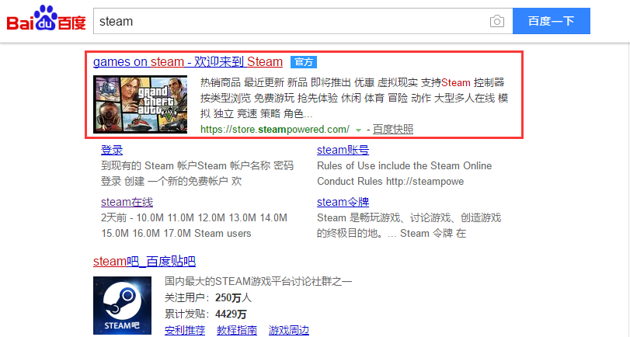Click the 'Rules of Use include' description text

404,173
